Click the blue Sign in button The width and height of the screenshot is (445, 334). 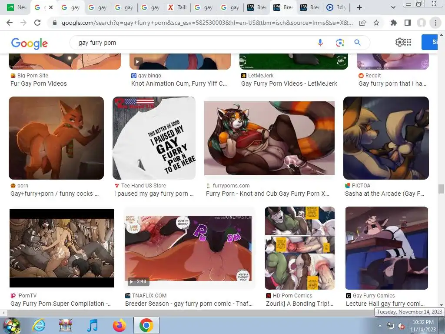pos(429,42)
